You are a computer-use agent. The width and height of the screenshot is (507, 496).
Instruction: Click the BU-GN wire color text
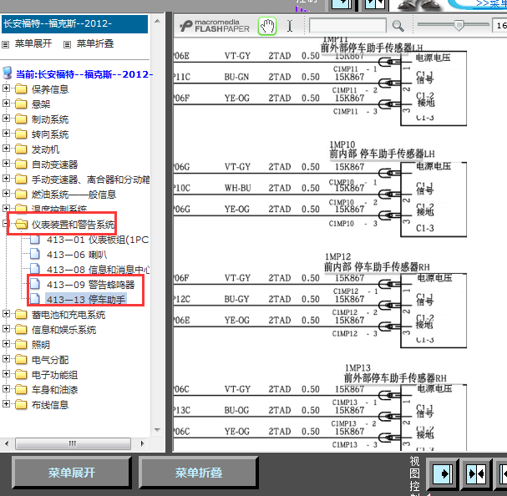click(x=236, y=77)
